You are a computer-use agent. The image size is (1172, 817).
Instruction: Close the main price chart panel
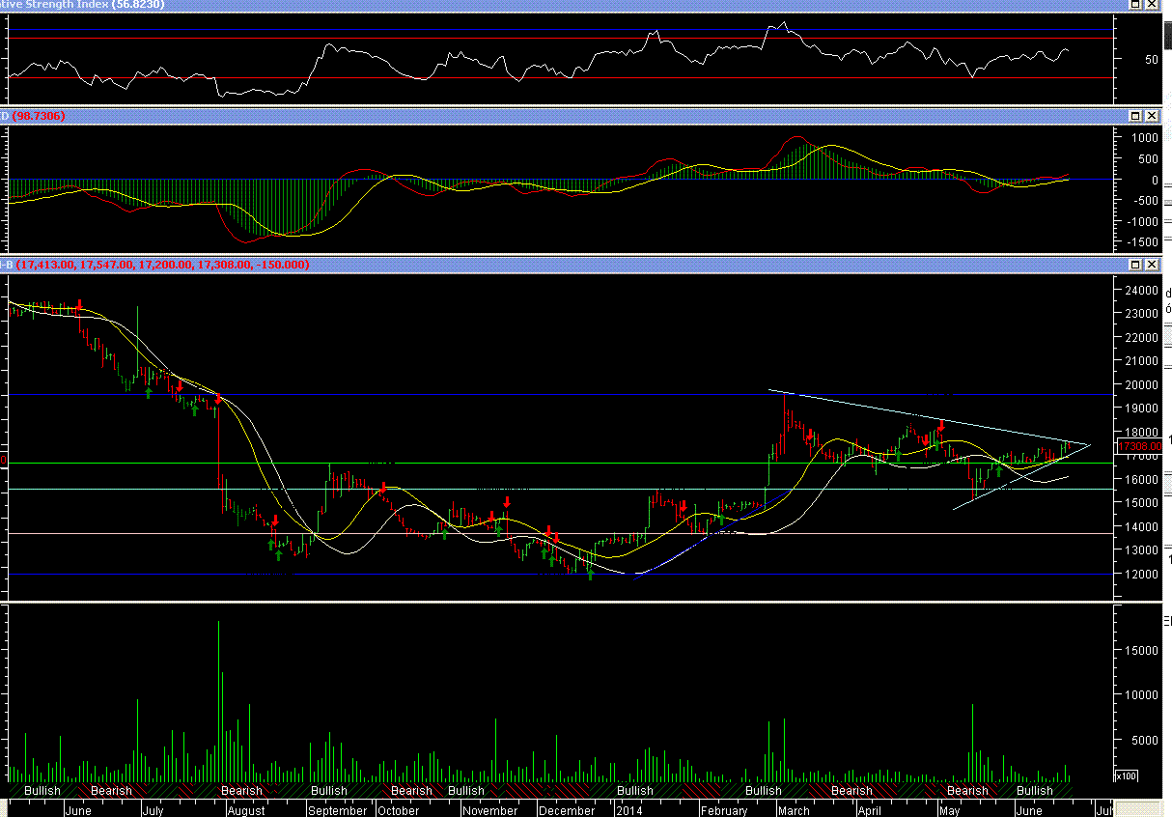(x=1150, y=265)
